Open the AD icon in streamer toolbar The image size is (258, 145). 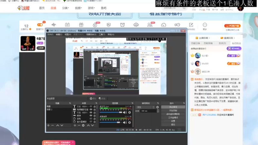coord(67,25)
